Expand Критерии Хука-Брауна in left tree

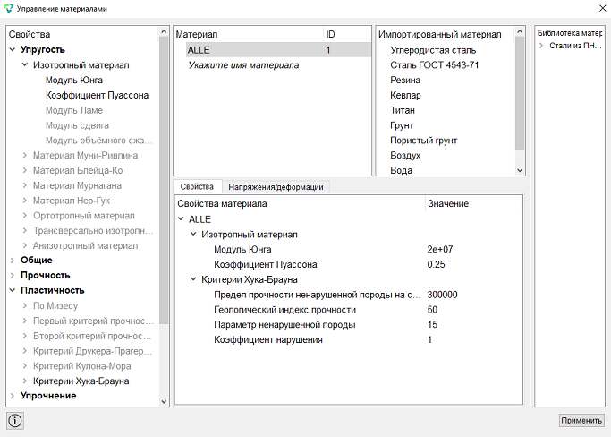pyautogui.click(x=25, y=381)
